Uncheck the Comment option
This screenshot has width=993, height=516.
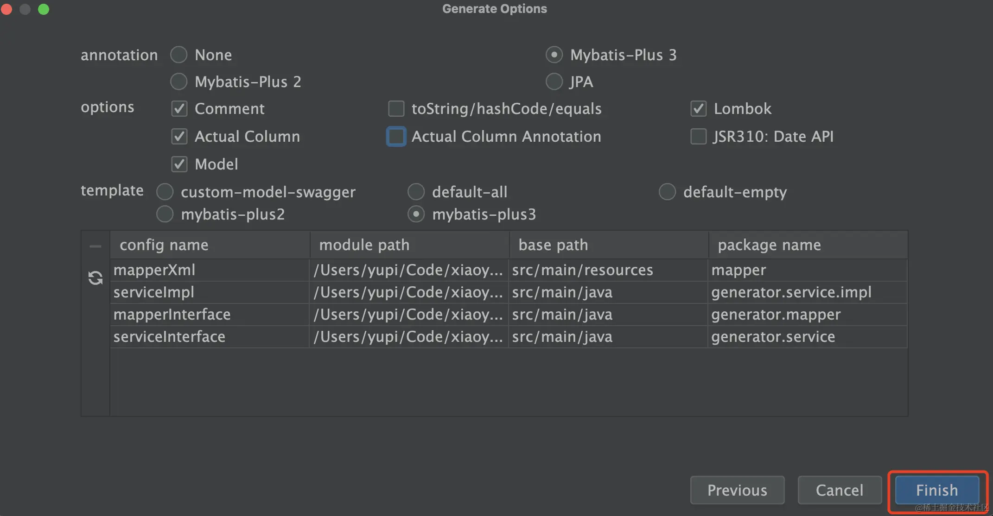click(179, 109)
